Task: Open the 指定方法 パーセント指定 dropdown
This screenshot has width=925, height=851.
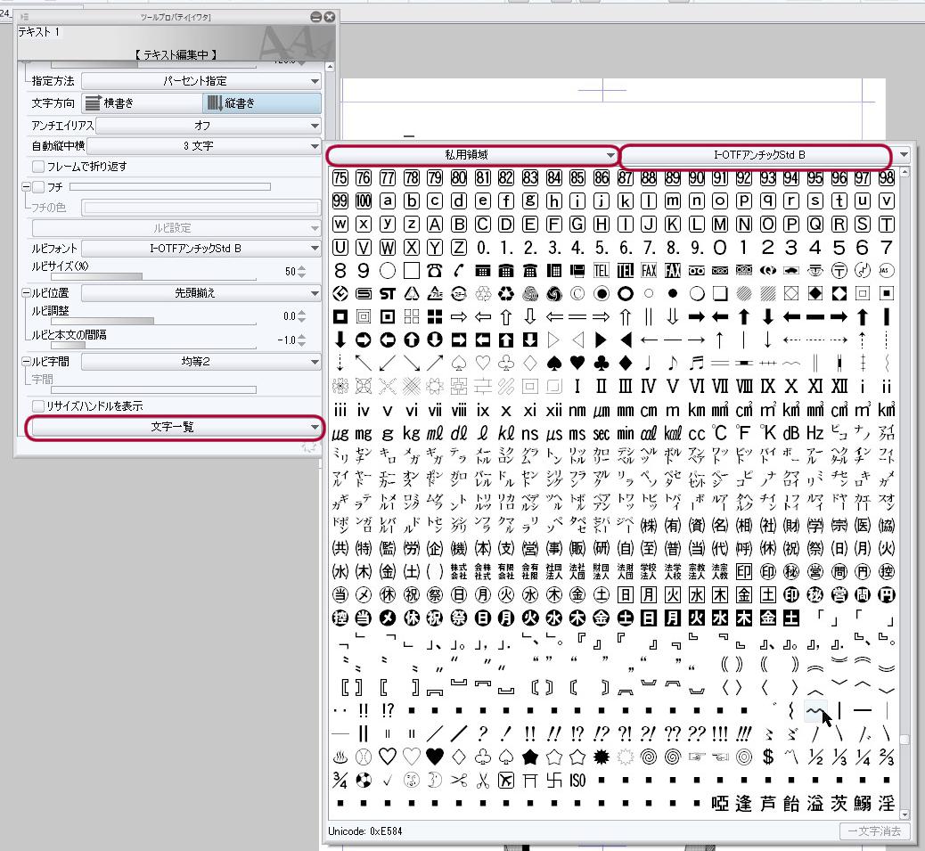Action: click(x=201, y=81)
